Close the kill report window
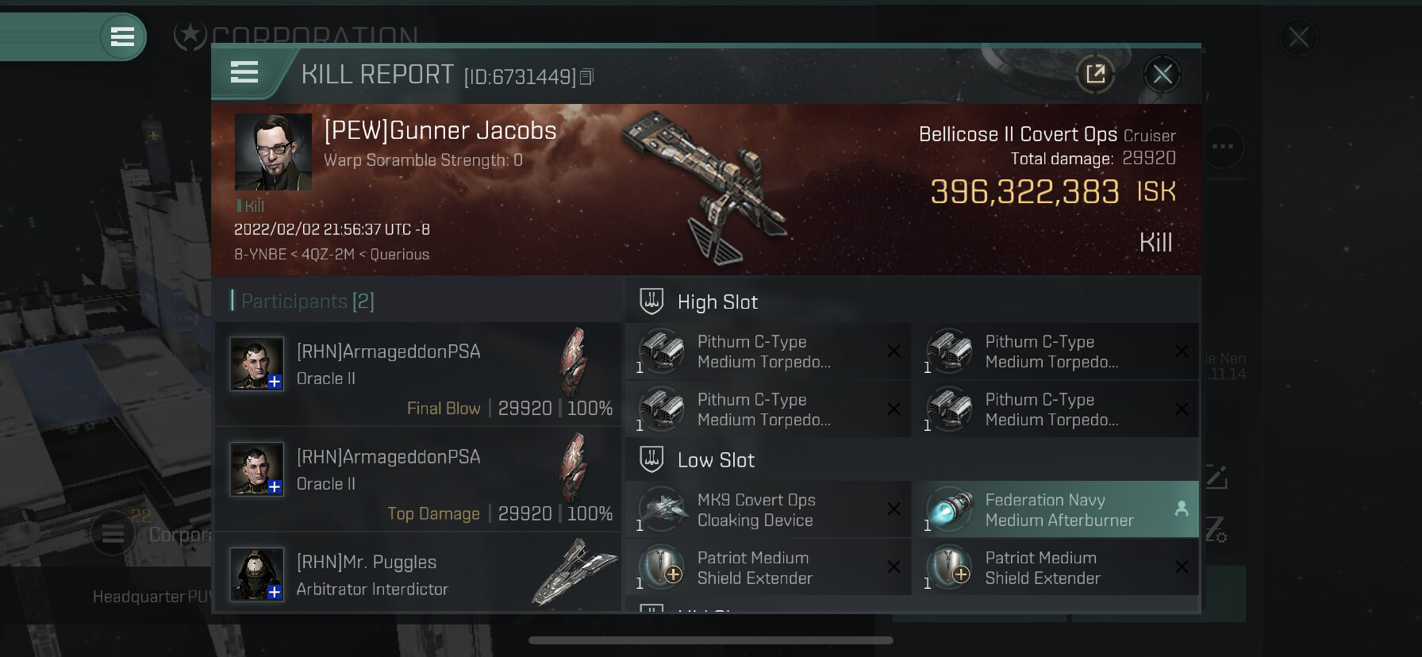 1163,75
